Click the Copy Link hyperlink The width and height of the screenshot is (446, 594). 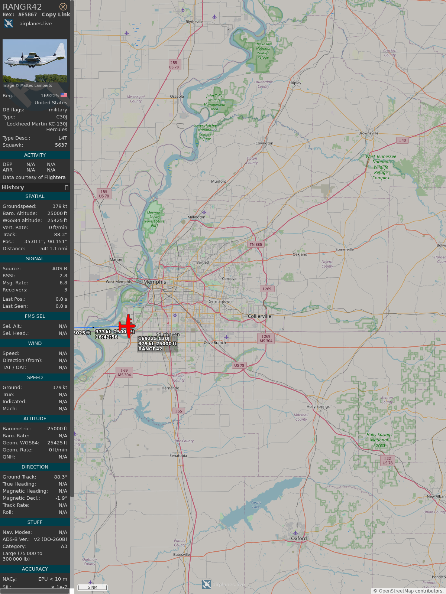(56, 14)
